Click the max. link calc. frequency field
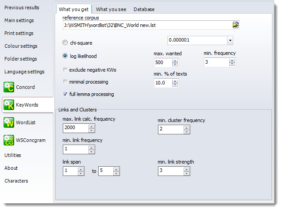The image size is (281, 210). (x=75, y=128)
